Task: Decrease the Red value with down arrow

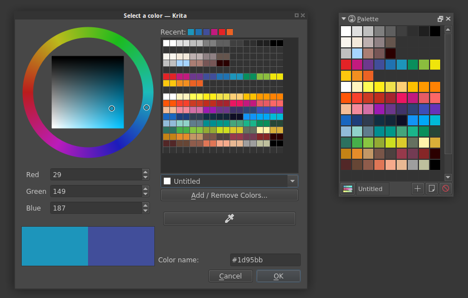Action: (x=145, y=177)
